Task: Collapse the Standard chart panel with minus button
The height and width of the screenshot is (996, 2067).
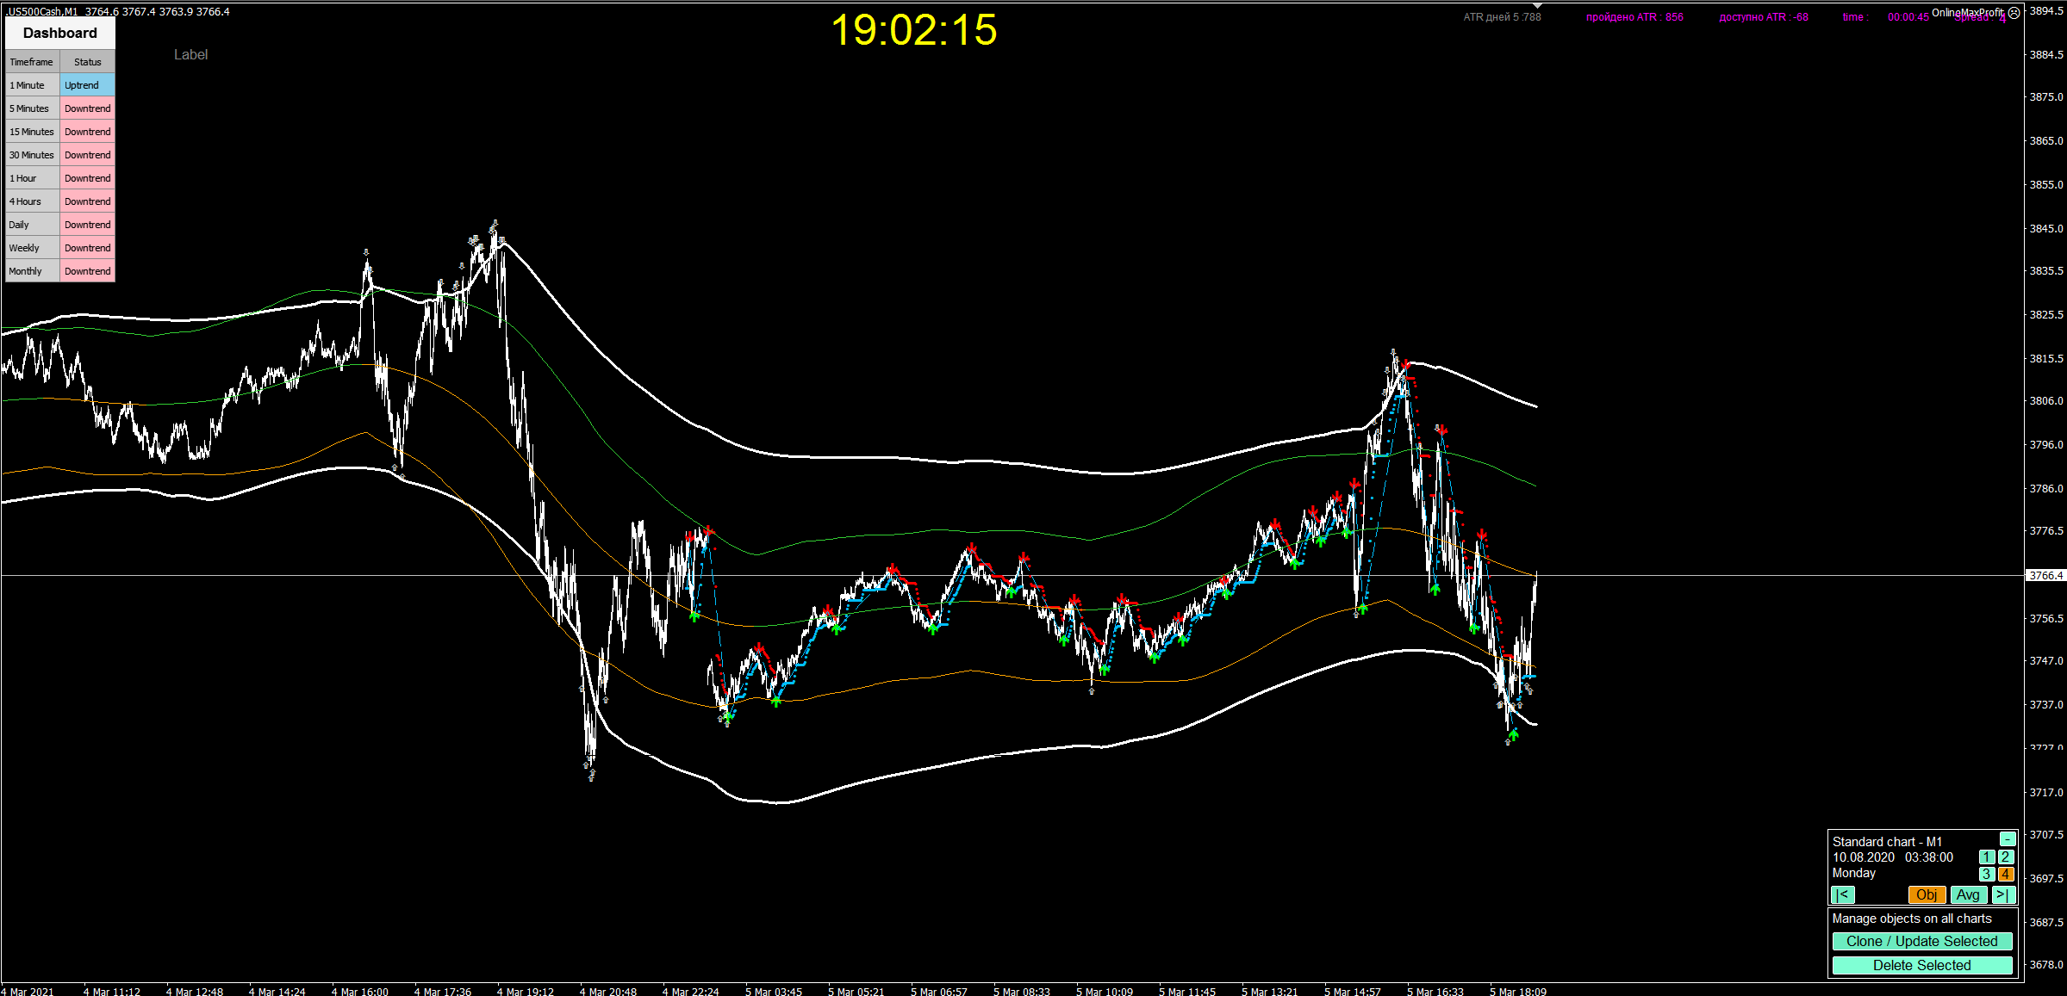Action: click(2007, 839)
